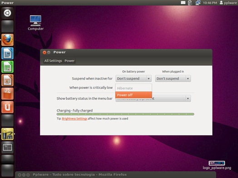This screenshot has width=238, height=178.
Task: Minimize the Power window
Action: pyautogui.click(x=49, y=53)
